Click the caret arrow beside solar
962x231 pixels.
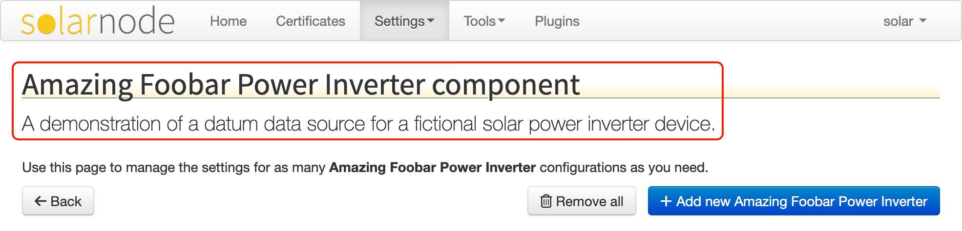(x=923, y=21)
